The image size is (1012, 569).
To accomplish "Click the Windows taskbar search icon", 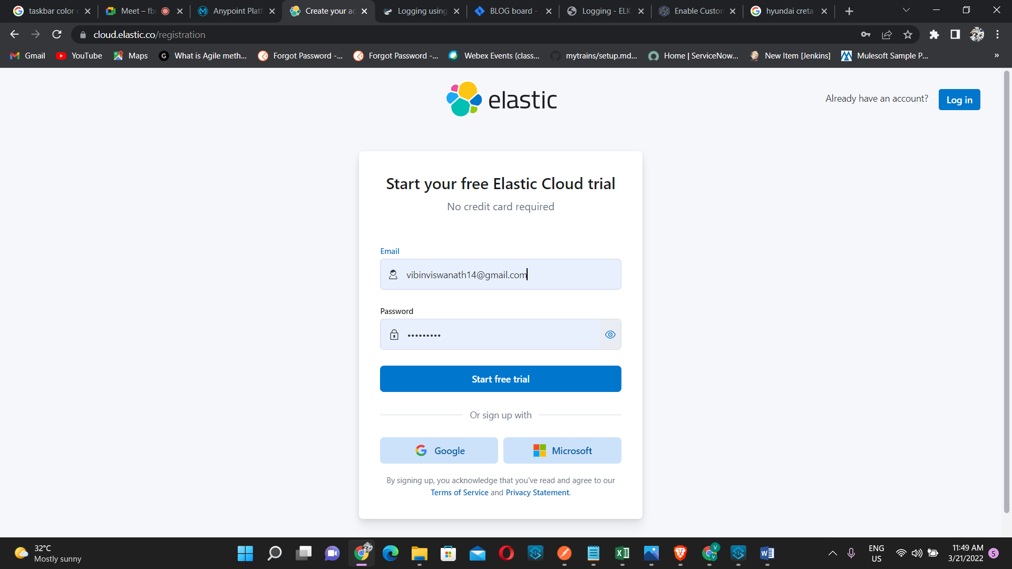I will (x=275, y=553).
